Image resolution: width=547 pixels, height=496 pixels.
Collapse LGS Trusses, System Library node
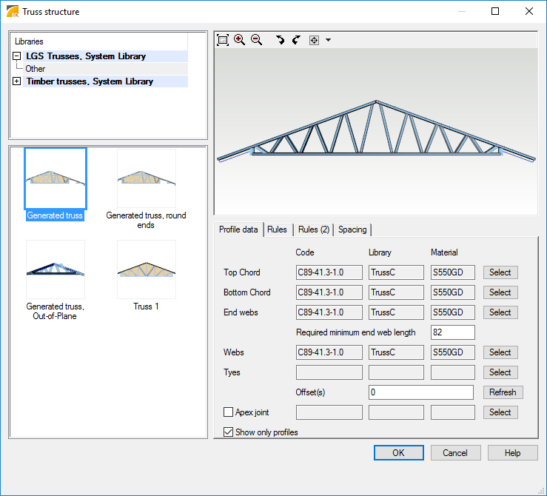pyautogui.click(x=16, y=56)
